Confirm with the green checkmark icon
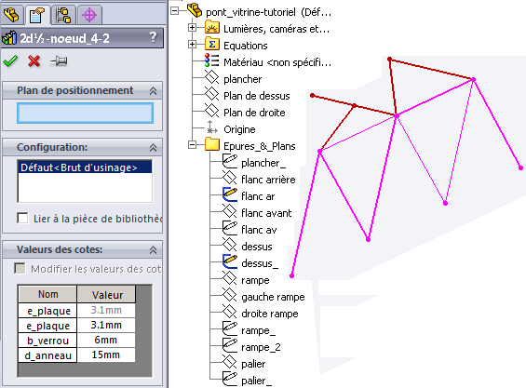The image size is (526, 388). (x=10, y=61)
